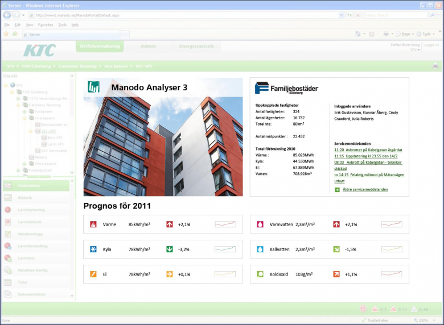Click red up arrow beside Värme +2,1%
444x325 pixels.
tap(170, 224)
